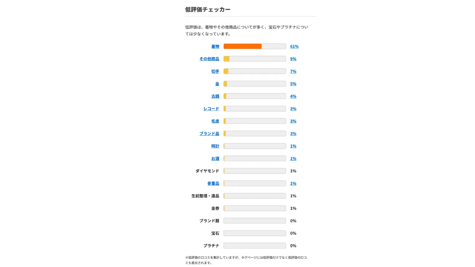The height and width of the screenshot is (267, 475).
Task: Click the orange 着物 progress bar
Action: (243, 46)
